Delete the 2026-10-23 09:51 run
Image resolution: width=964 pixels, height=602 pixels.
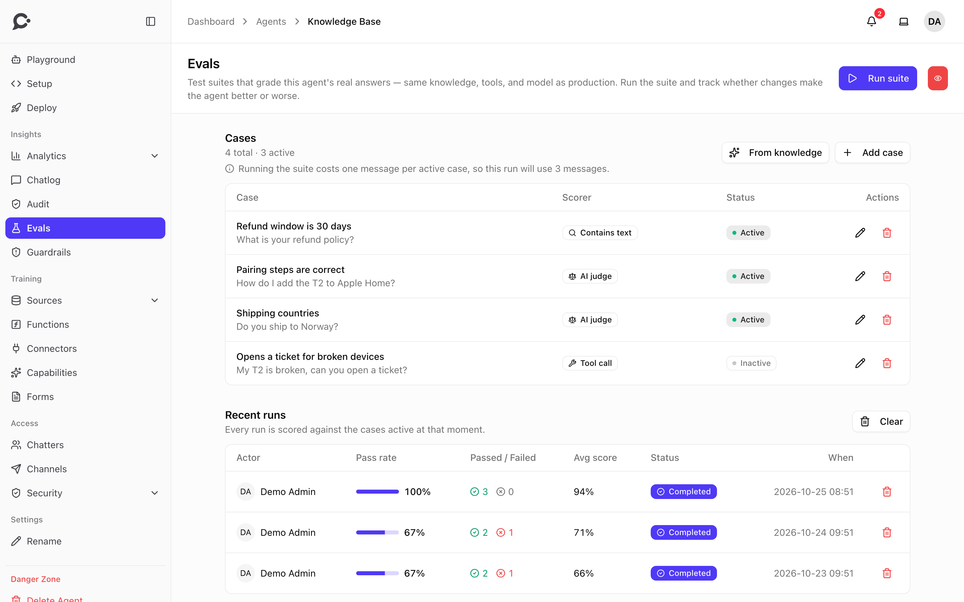(x=887, y=573)
